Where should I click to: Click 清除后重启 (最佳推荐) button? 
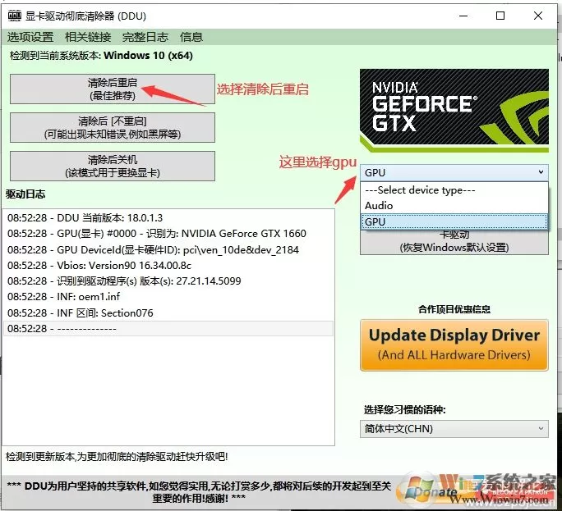point(113,89)
